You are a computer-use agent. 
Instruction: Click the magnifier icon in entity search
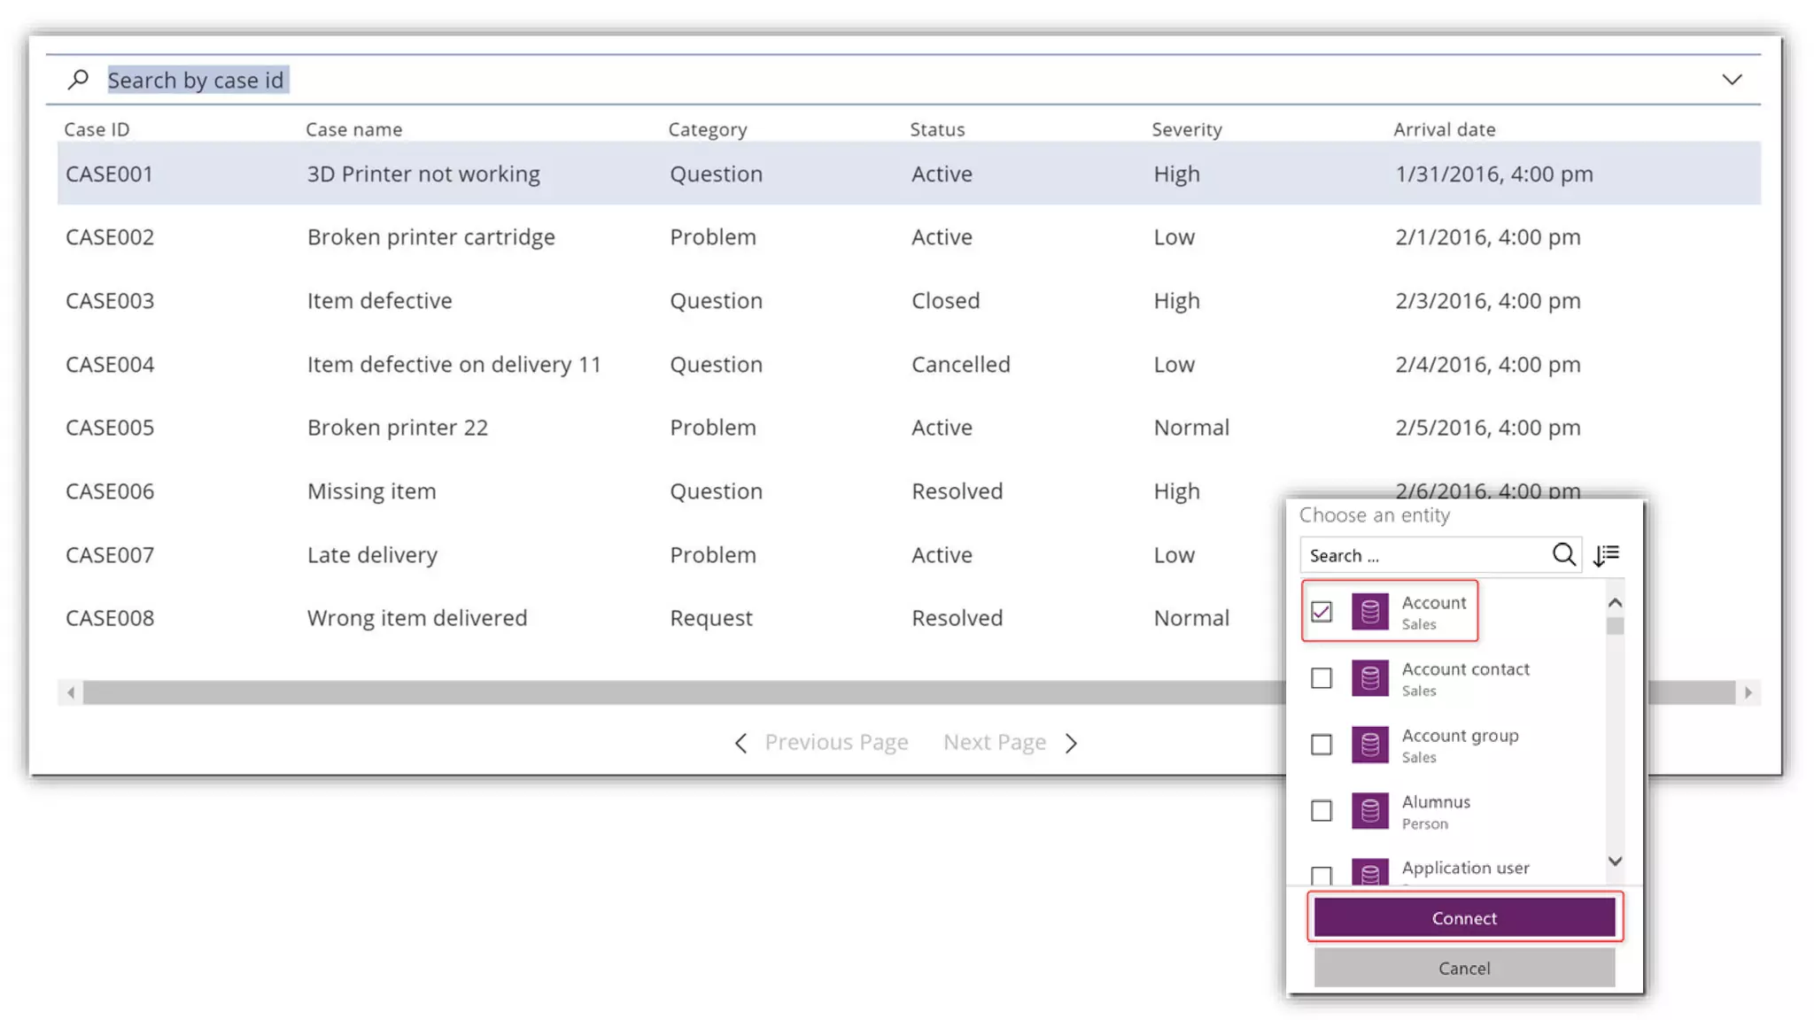1563,554
